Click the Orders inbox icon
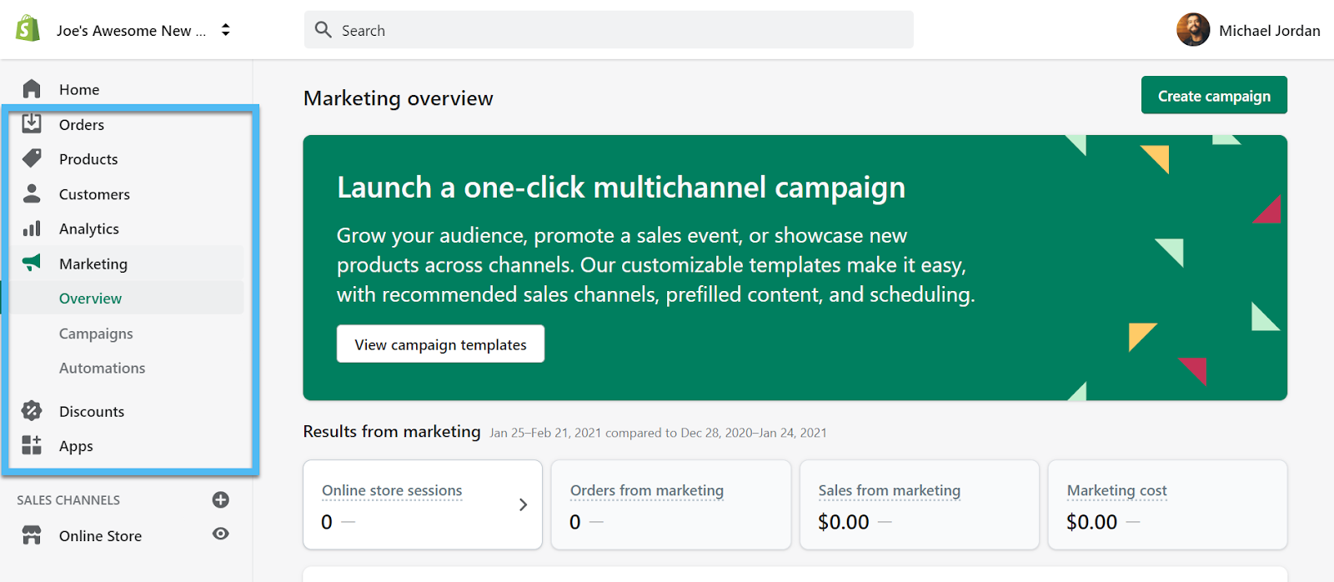This screenshot has height=582, width=1334. pos(32,124)
